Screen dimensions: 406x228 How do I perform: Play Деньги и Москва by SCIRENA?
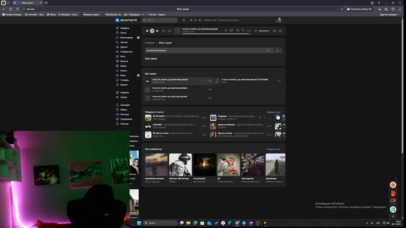tap(241, 126)
